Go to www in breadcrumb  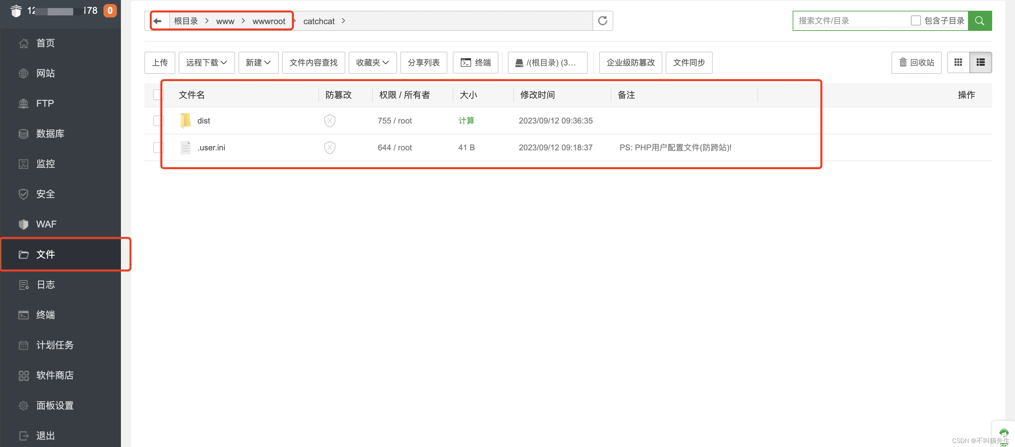tap(225, 21)
